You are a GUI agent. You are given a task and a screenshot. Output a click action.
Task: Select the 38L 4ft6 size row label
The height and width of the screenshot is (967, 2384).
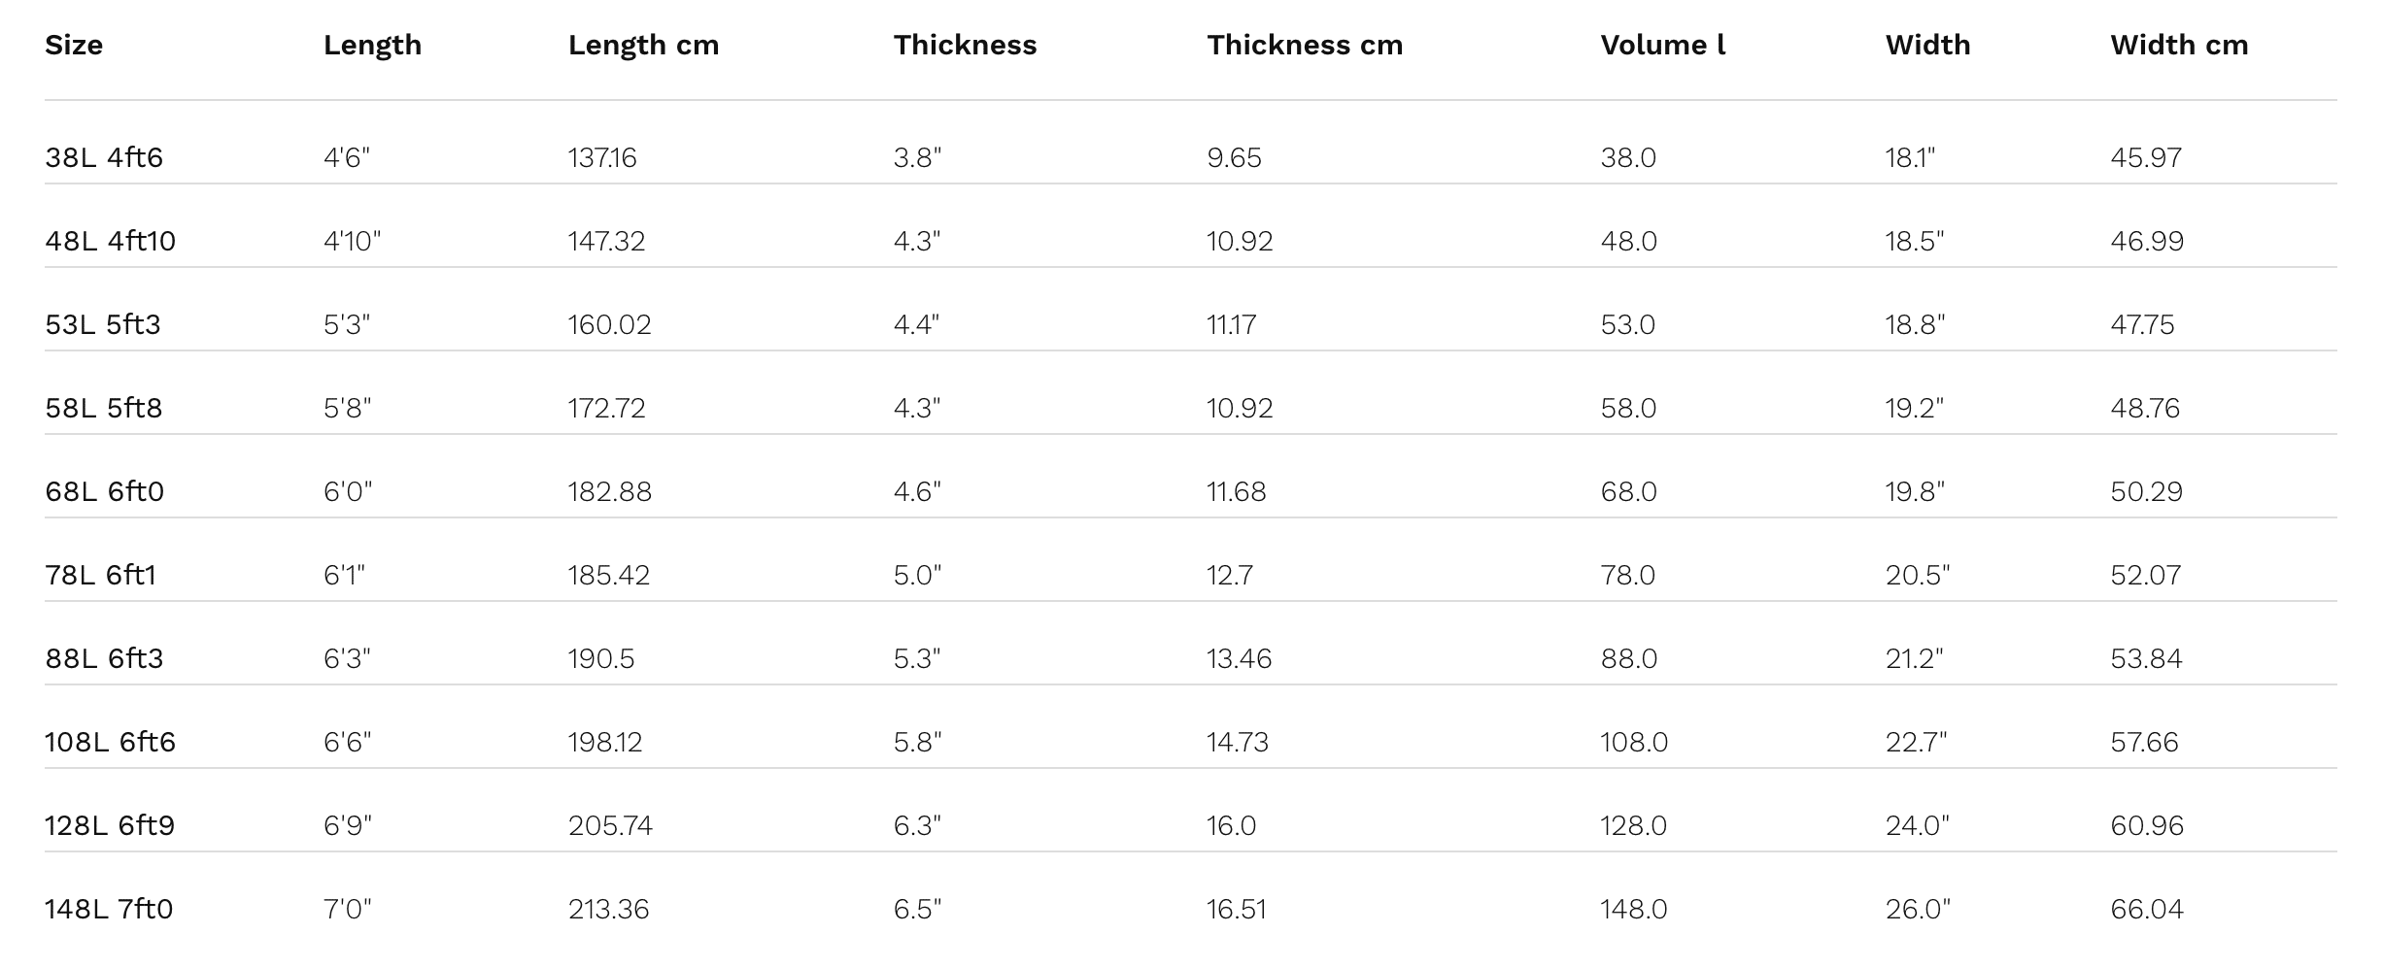104,157
